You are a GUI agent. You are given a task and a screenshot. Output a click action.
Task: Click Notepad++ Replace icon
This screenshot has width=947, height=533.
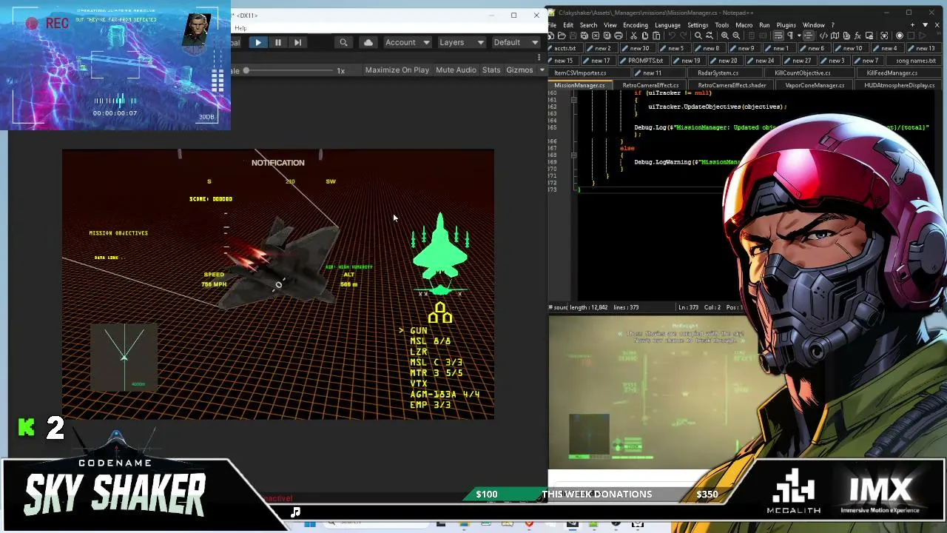pos(709,36)
